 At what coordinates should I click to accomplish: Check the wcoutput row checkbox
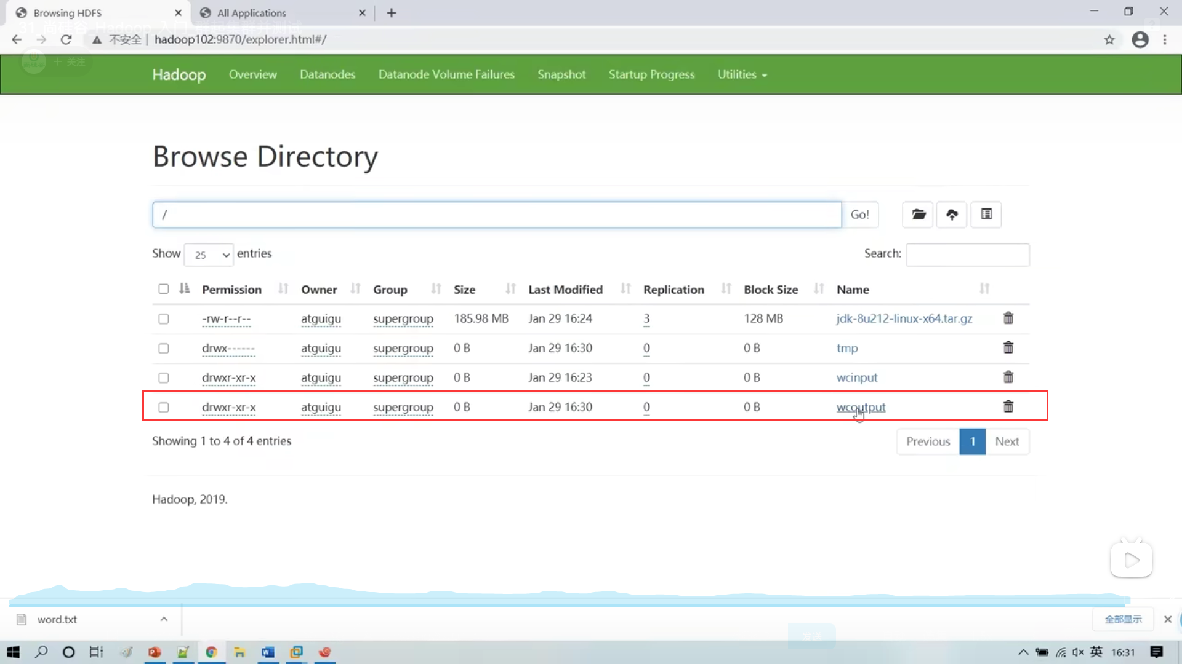163,407
